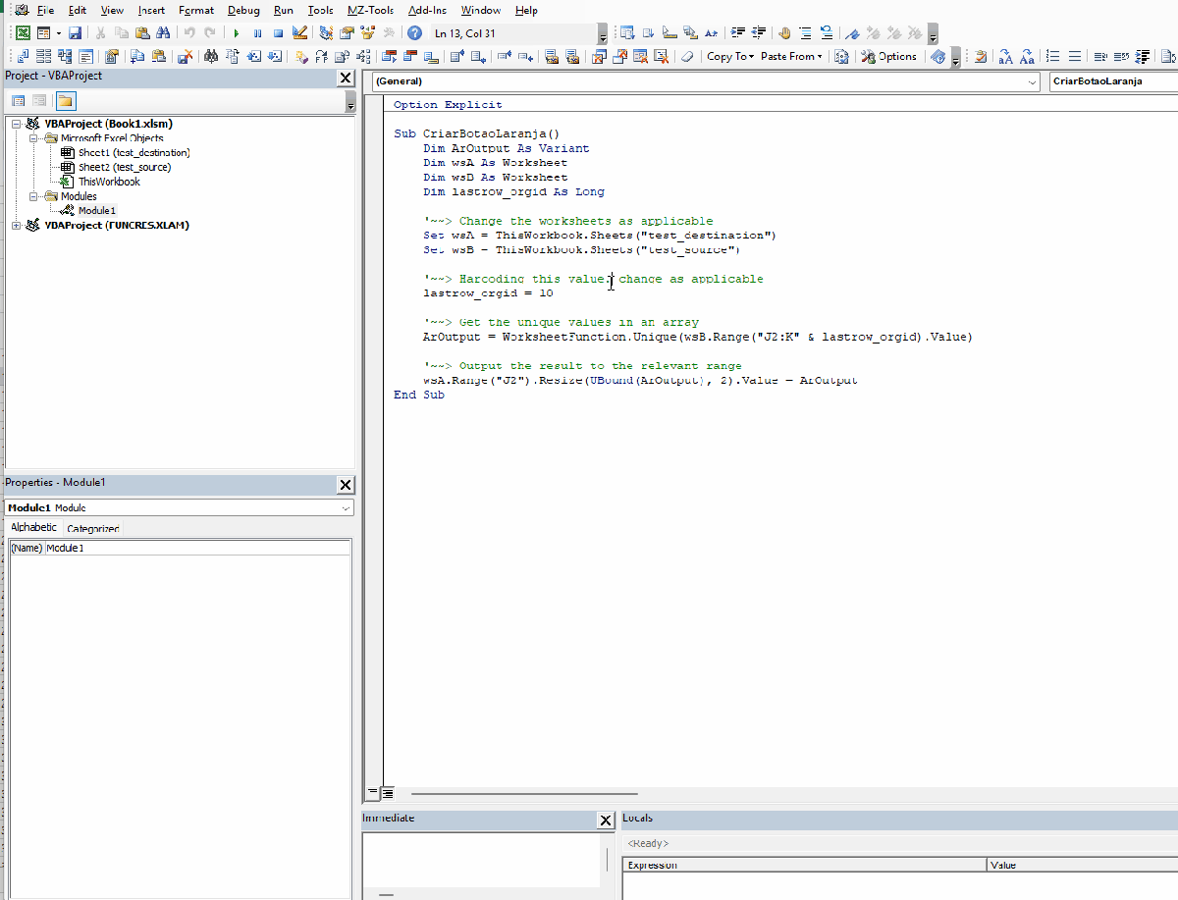1178x900 pixels.
Task: Run the macro with green play icon
Action: coord(237,32)
